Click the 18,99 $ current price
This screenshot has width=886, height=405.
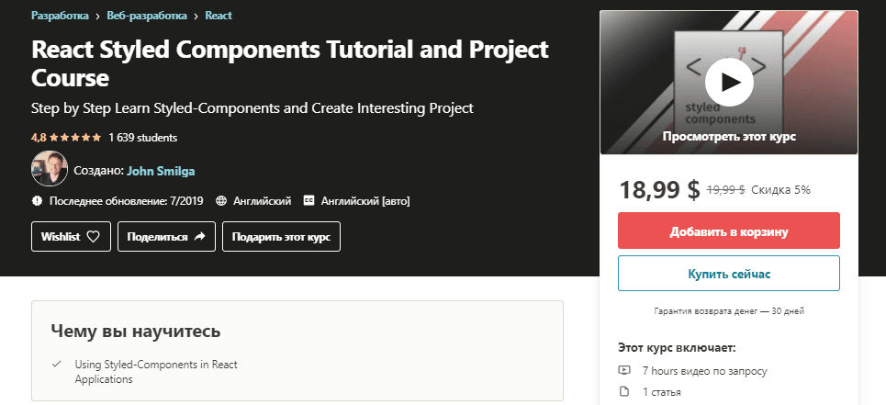[659, 190]
